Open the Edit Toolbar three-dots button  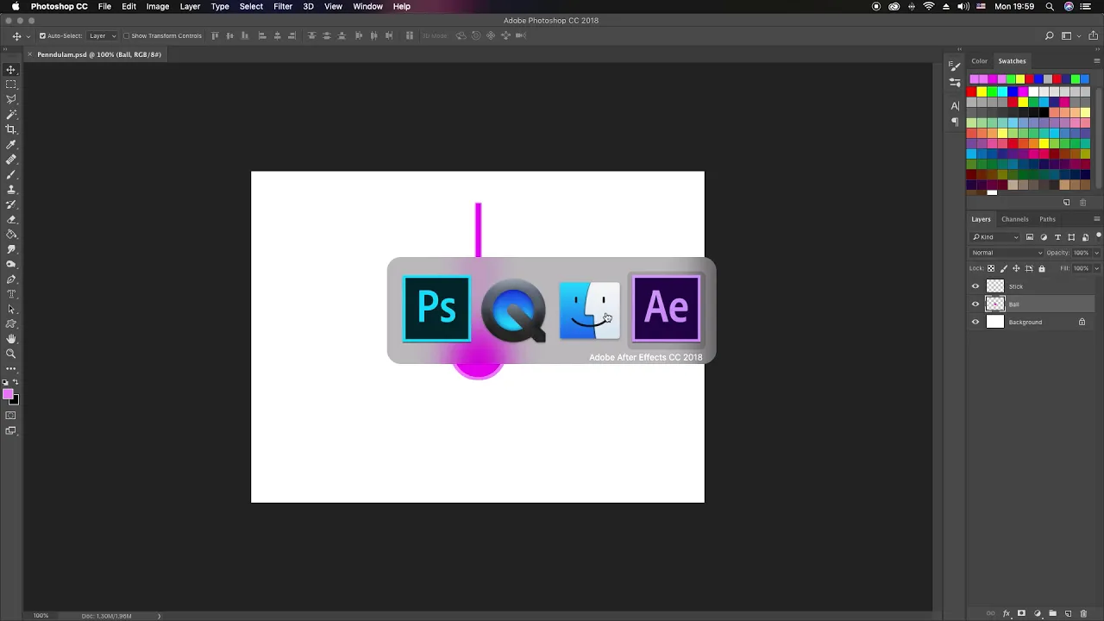[11, 369]
